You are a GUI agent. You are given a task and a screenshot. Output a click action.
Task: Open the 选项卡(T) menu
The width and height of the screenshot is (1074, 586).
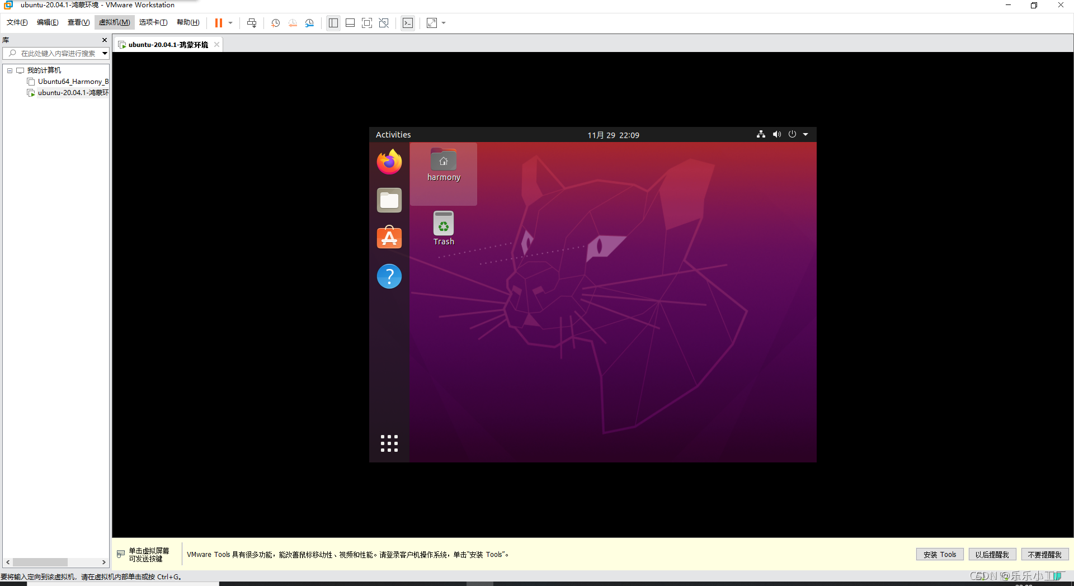pos(153,22)
